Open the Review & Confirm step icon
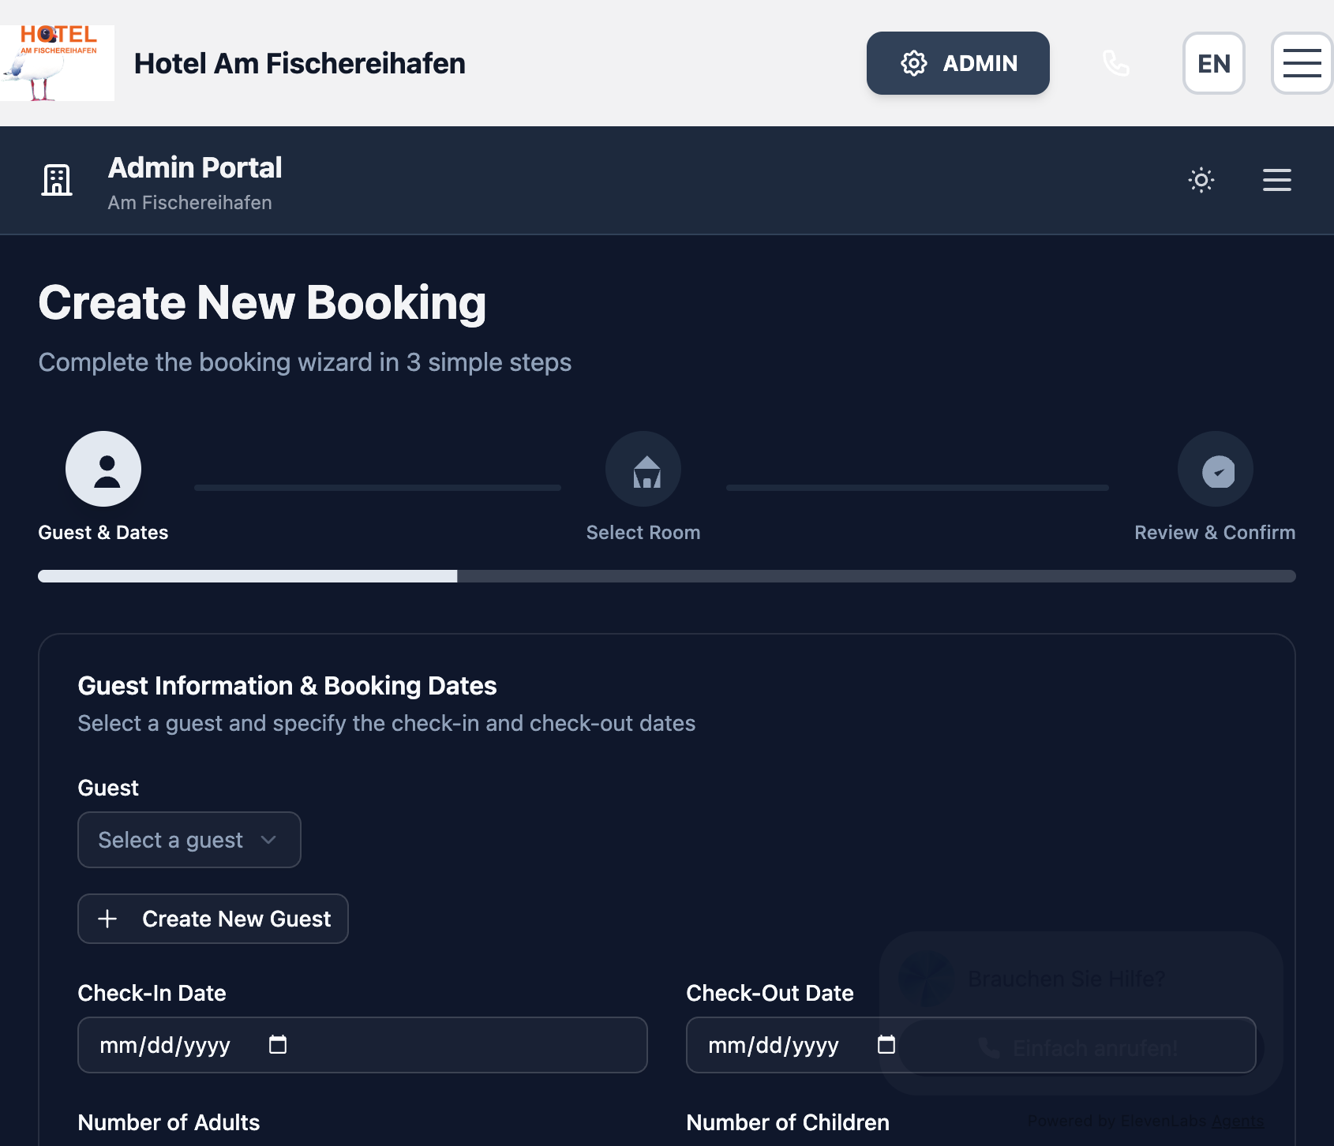 (x=1215, y=468)
